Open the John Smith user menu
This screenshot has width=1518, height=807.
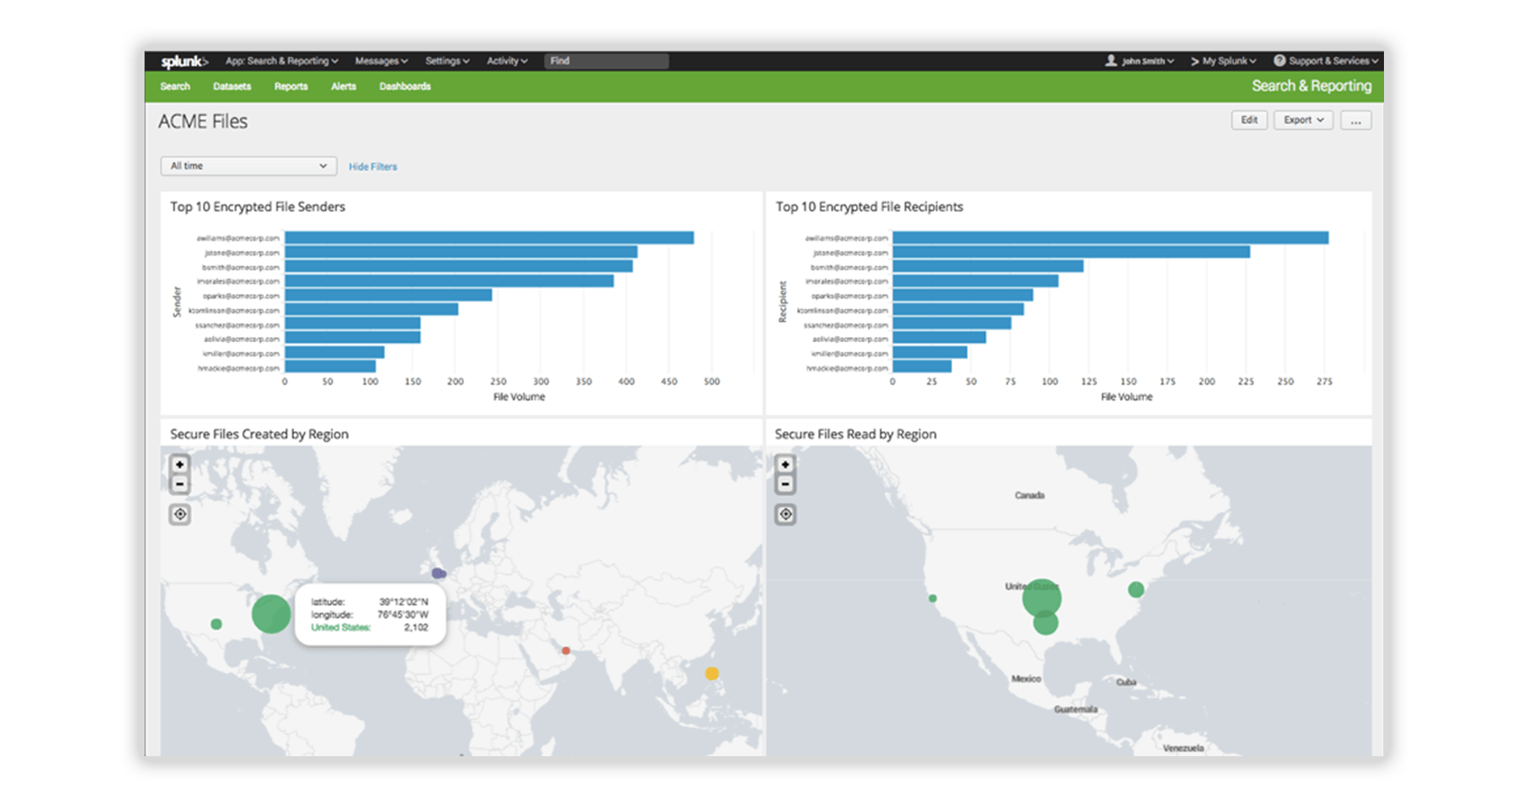coord(1140,61)
